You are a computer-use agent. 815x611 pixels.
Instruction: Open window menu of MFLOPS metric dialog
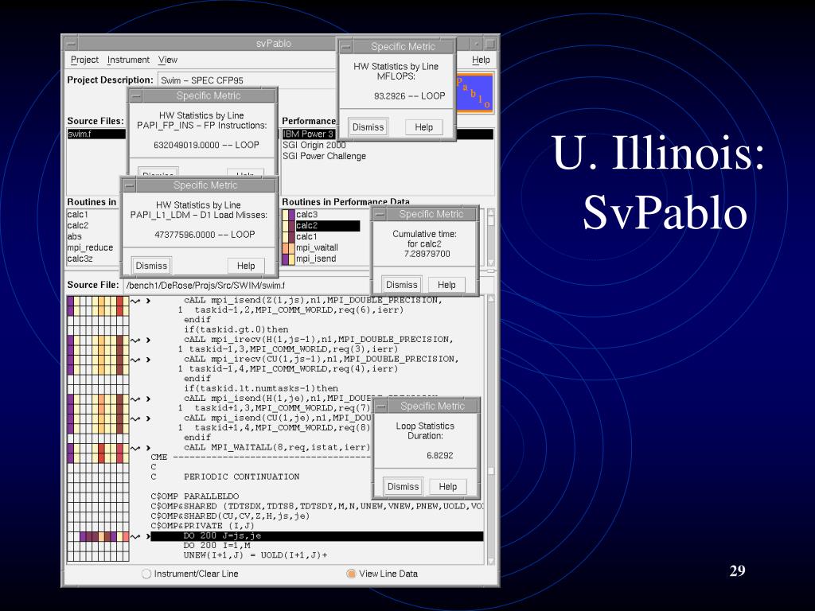point(346,47)
